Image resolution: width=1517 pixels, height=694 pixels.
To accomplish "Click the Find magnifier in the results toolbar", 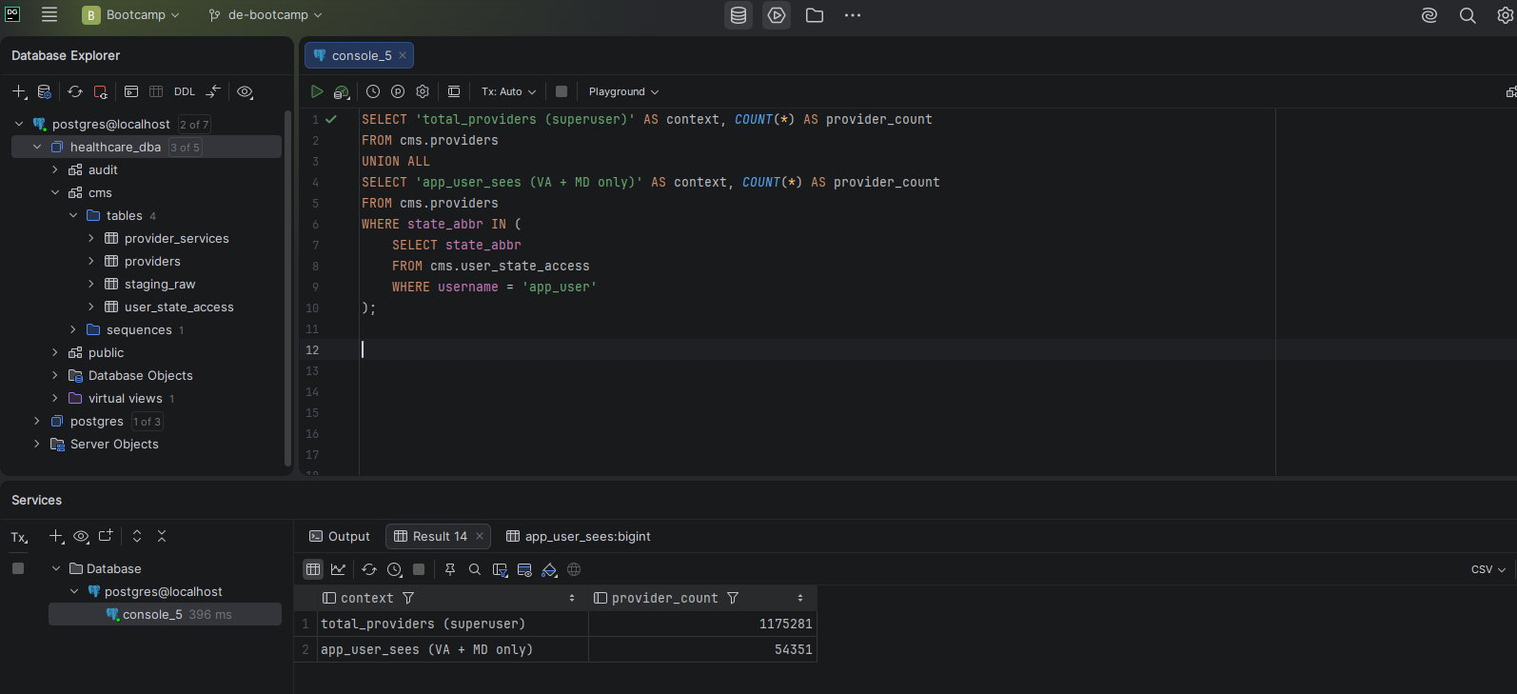I will point(475,569).
